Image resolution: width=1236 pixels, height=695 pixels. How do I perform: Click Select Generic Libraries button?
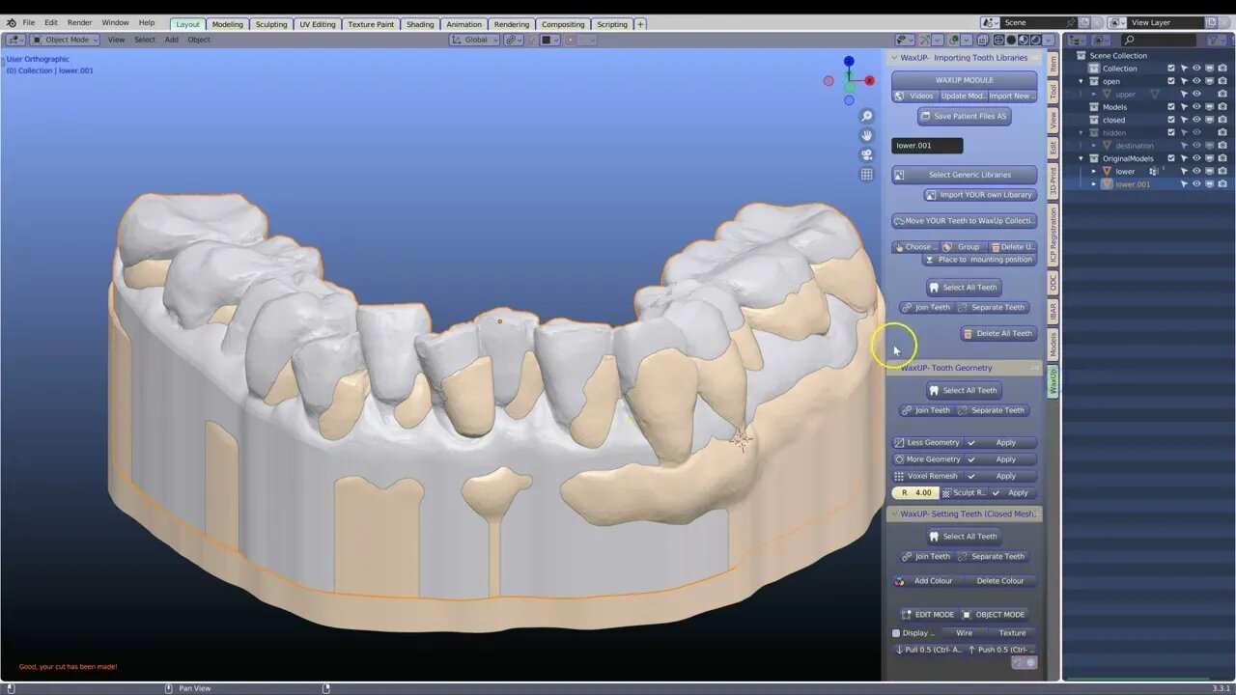(964, 175)
